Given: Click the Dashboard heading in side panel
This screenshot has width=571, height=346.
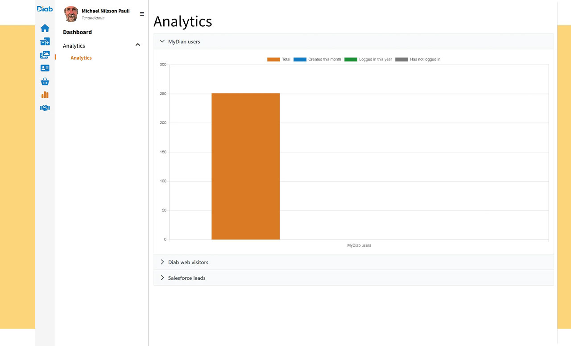Looking at the screenshot, I should pyautogui.click(x=78, y=32).
